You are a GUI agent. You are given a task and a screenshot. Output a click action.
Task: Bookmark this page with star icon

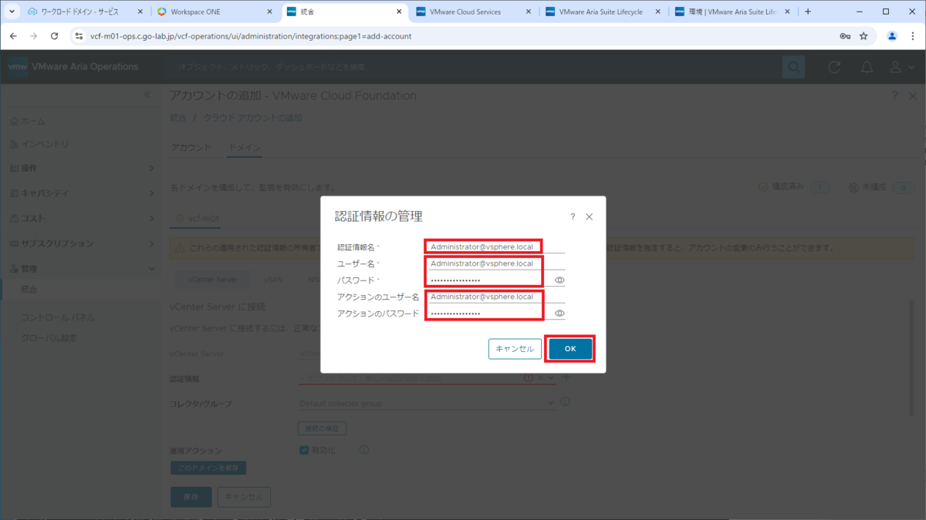tap(863, 36)
